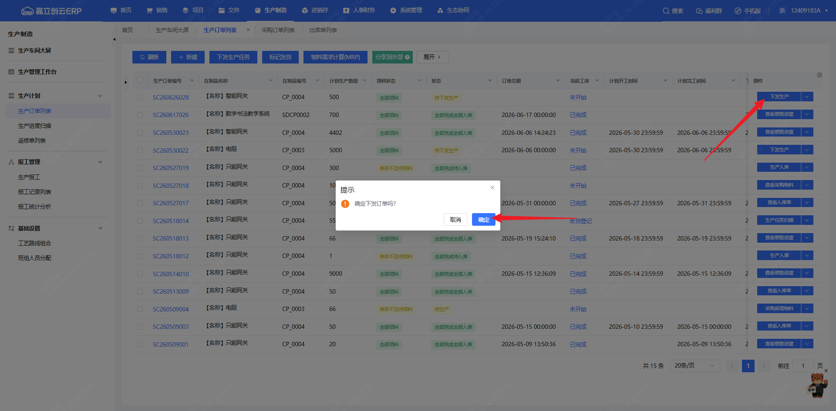Check the row SC260509001 checkbox
This screenshot has height=411, width=836.
pyautogui.click(x=140, y=344)
